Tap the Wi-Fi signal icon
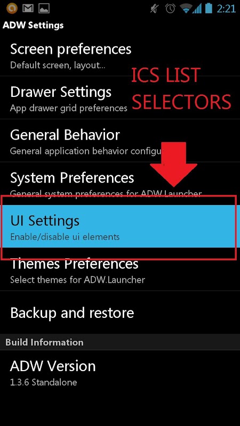The height and width of the screenshot is (426, 240). pos(186,9)
